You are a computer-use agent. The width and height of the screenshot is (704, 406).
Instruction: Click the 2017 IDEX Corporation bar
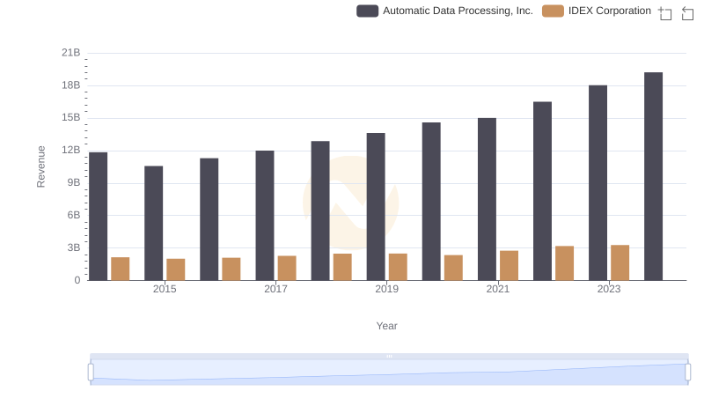[x=287, y=268]
